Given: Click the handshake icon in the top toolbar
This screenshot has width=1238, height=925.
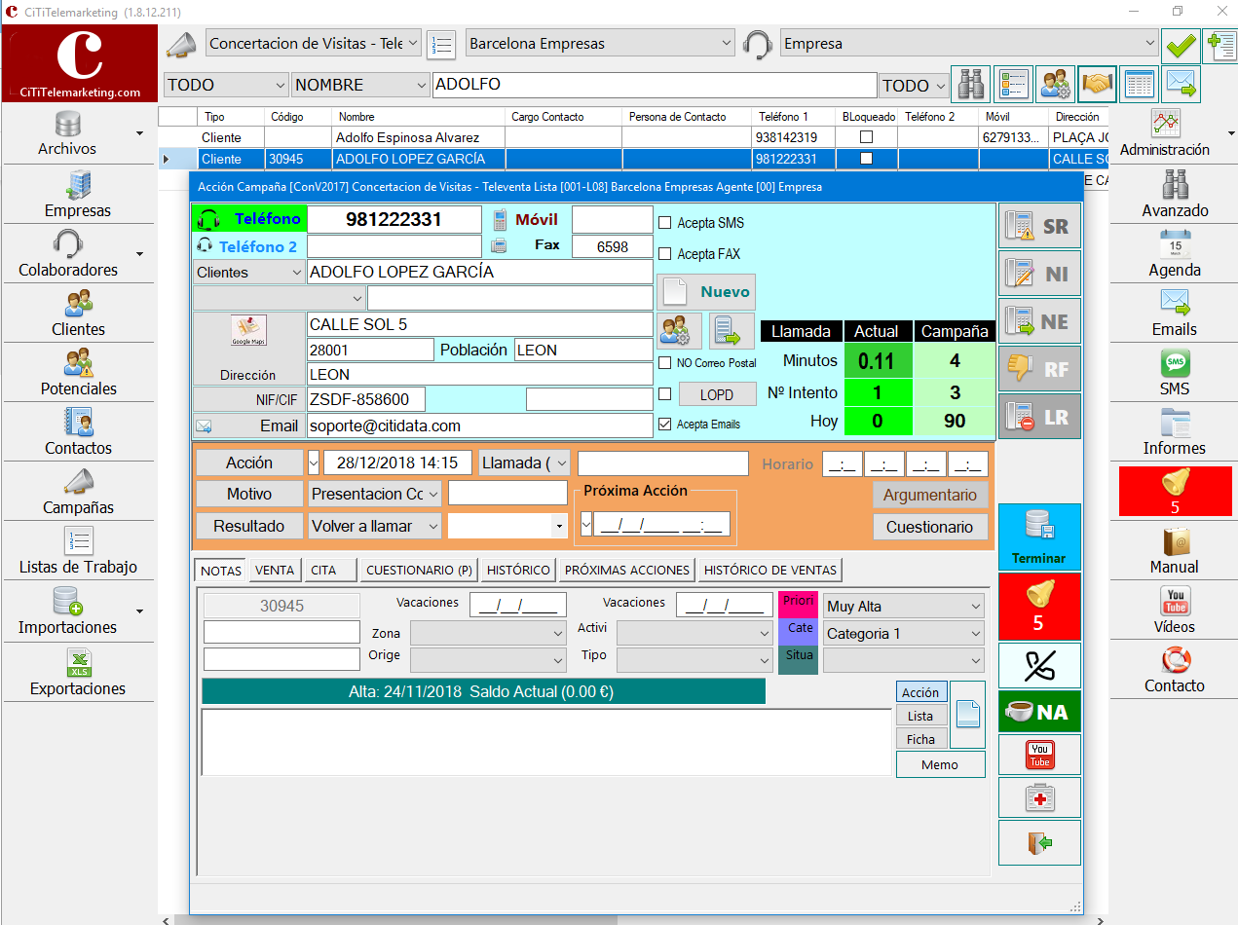Looking at the screenshot, I should [x=1097, y=85].
